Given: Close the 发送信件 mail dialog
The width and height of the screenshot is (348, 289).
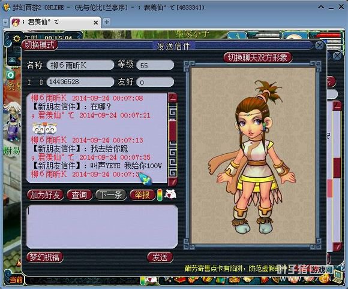Looking at the screenshot, I should click(x=320, y=46).
